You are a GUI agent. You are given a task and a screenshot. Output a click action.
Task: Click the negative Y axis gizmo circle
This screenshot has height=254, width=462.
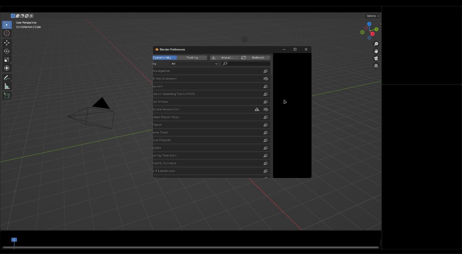tap(362, 32)
